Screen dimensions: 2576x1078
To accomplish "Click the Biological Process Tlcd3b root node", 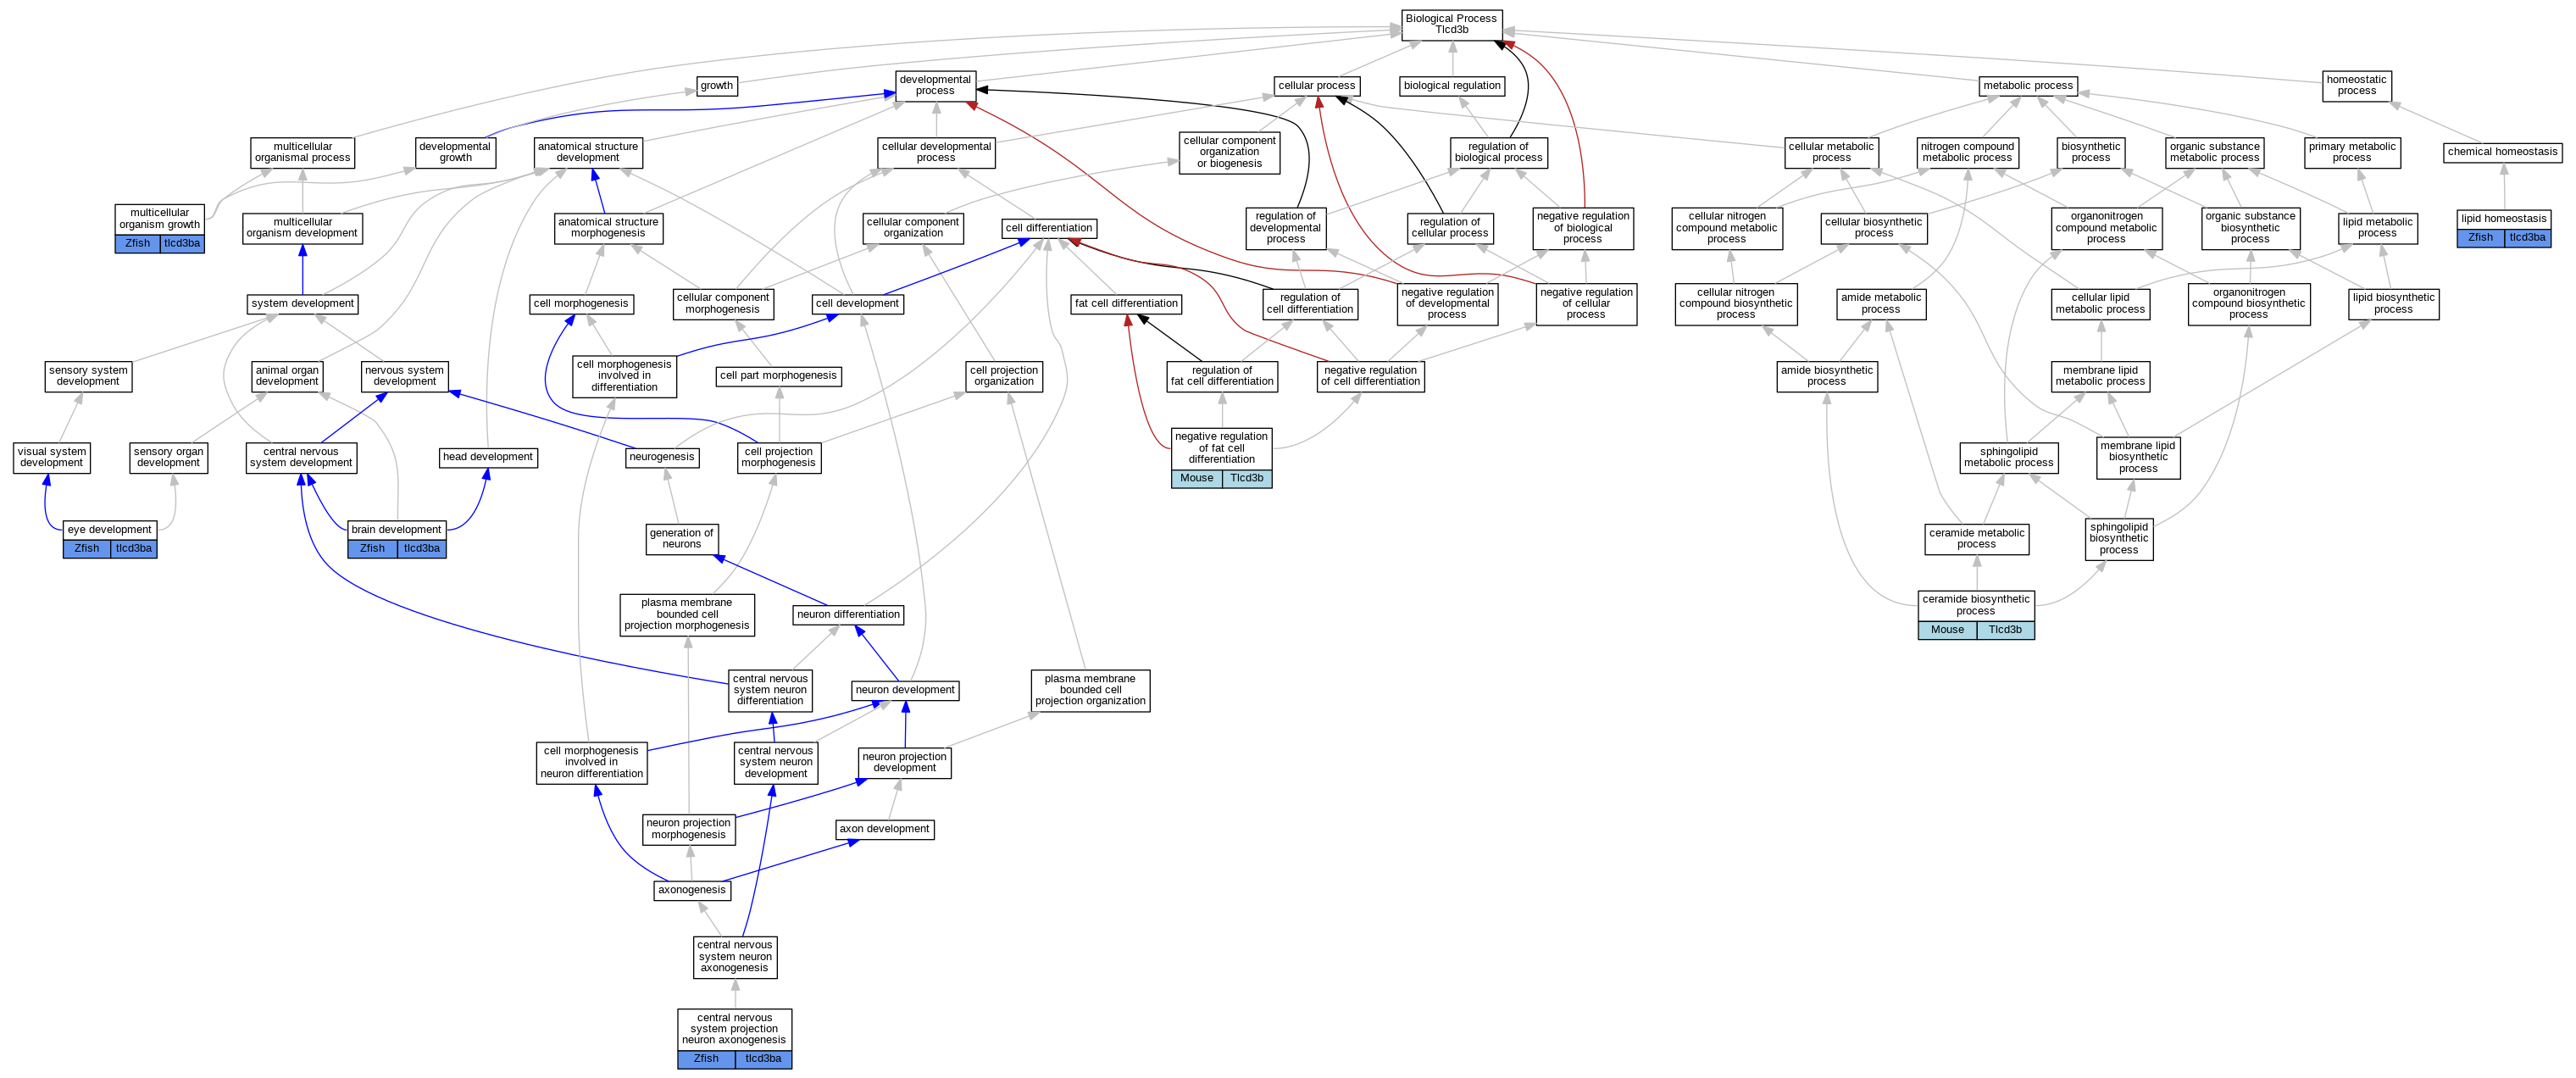I will tap(1451, 24).
